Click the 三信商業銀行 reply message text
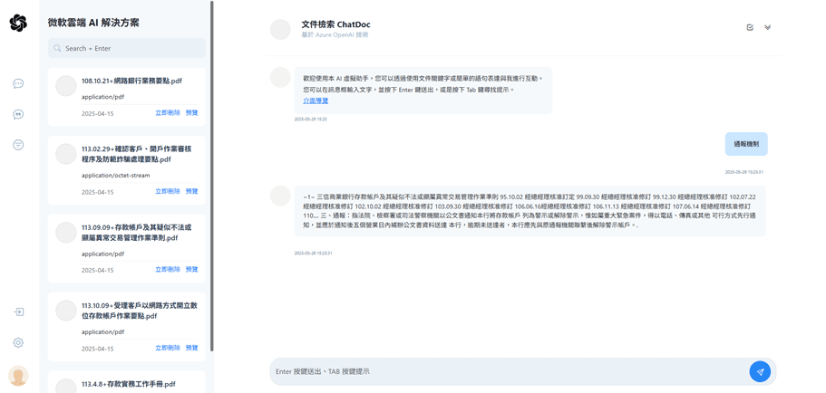Viewport: 826px width, 393px height. click(530, 211)
